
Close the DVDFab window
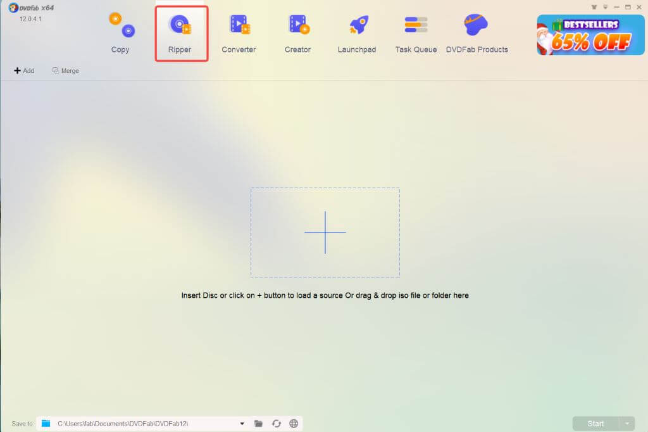pos(639,7)
